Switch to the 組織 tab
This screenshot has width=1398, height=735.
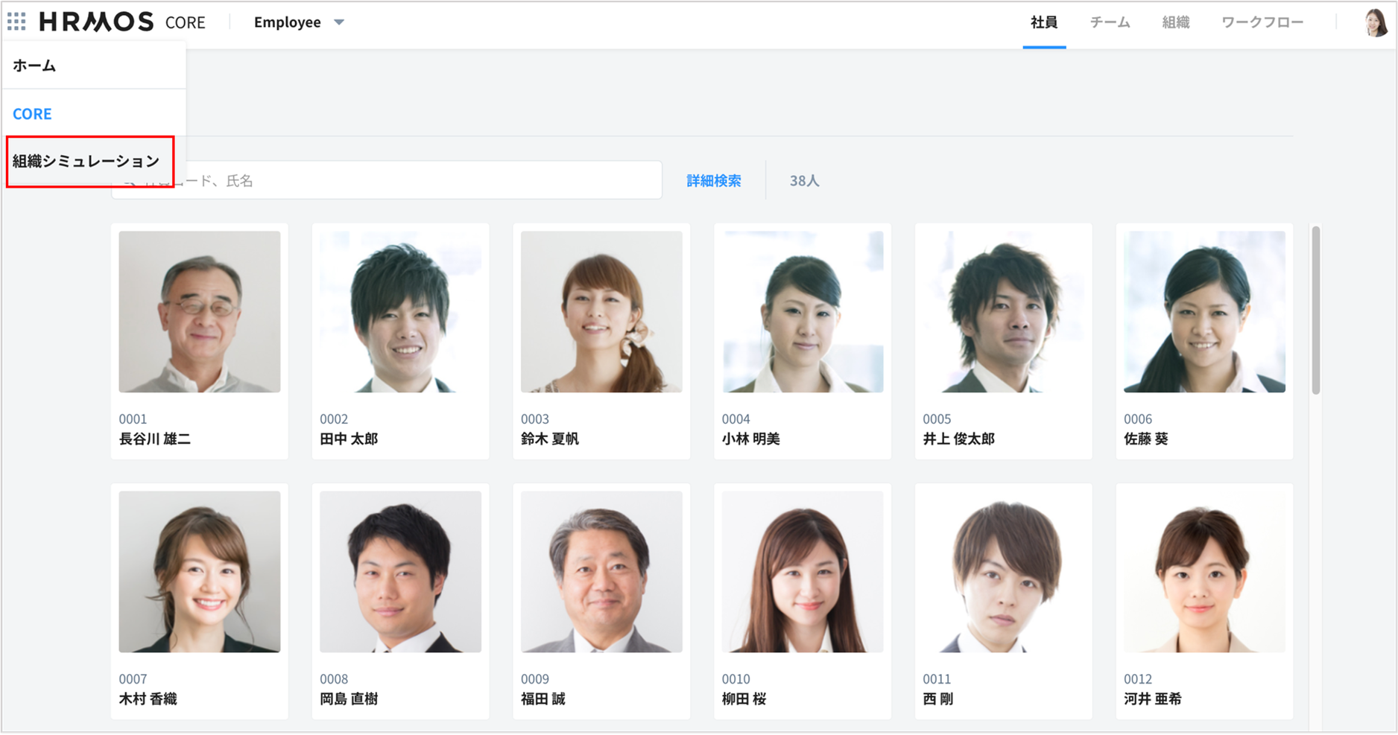(x=1175, y=22)
